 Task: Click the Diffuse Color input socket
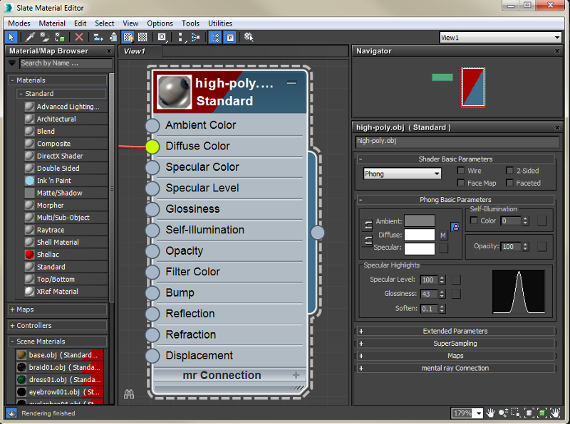click(152, 147)
